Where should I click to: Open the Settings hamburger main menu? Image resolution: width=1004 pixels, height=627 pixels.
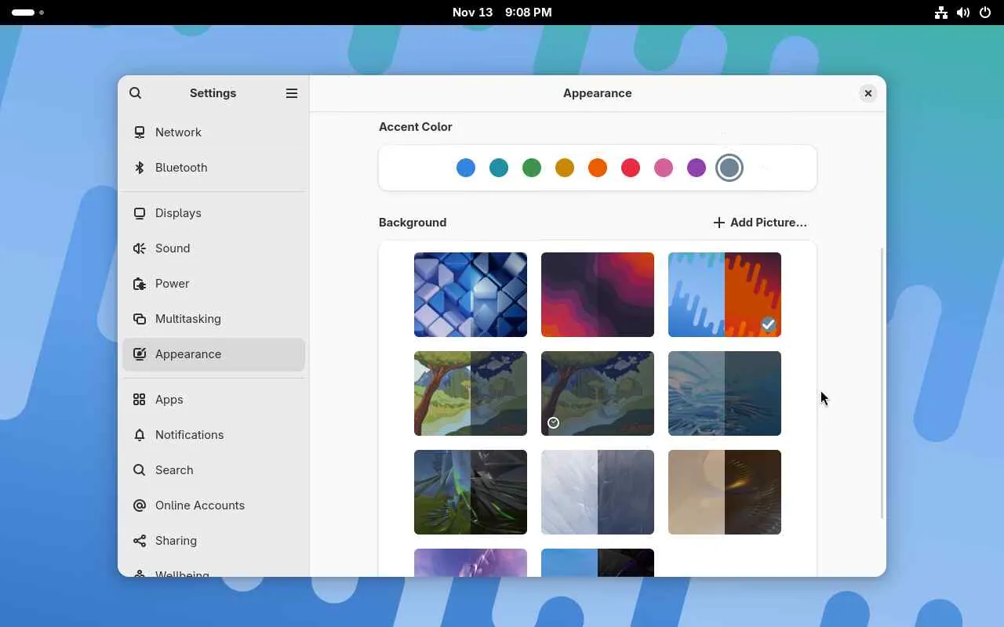(x=292, y=93)
